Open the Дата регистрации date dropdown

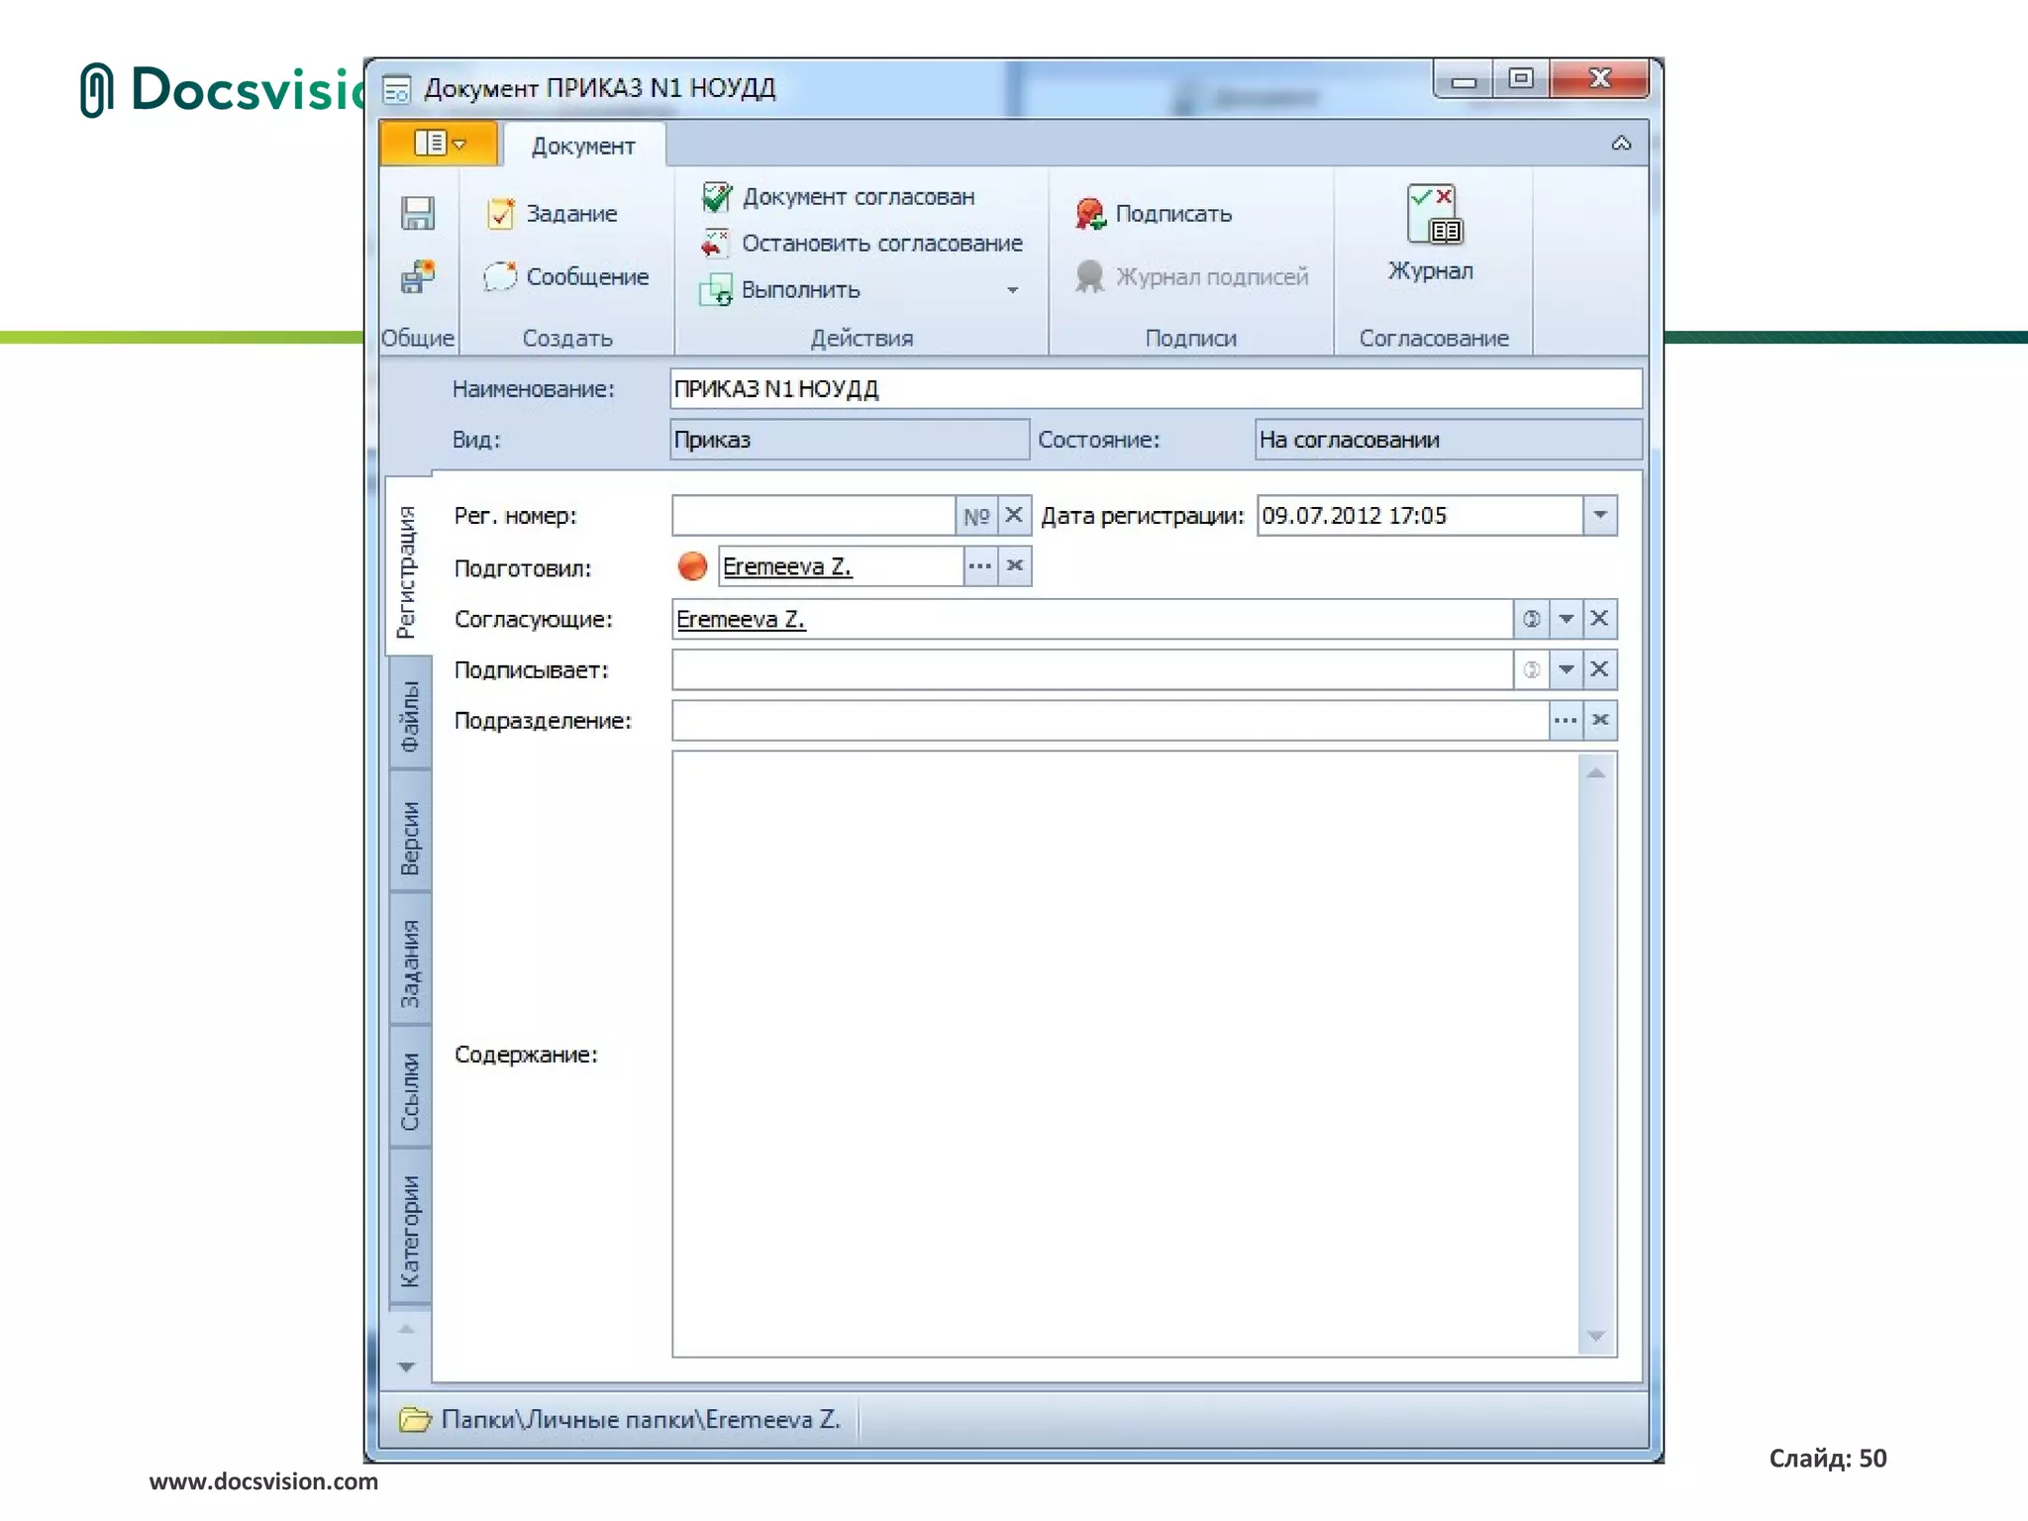1599,516
